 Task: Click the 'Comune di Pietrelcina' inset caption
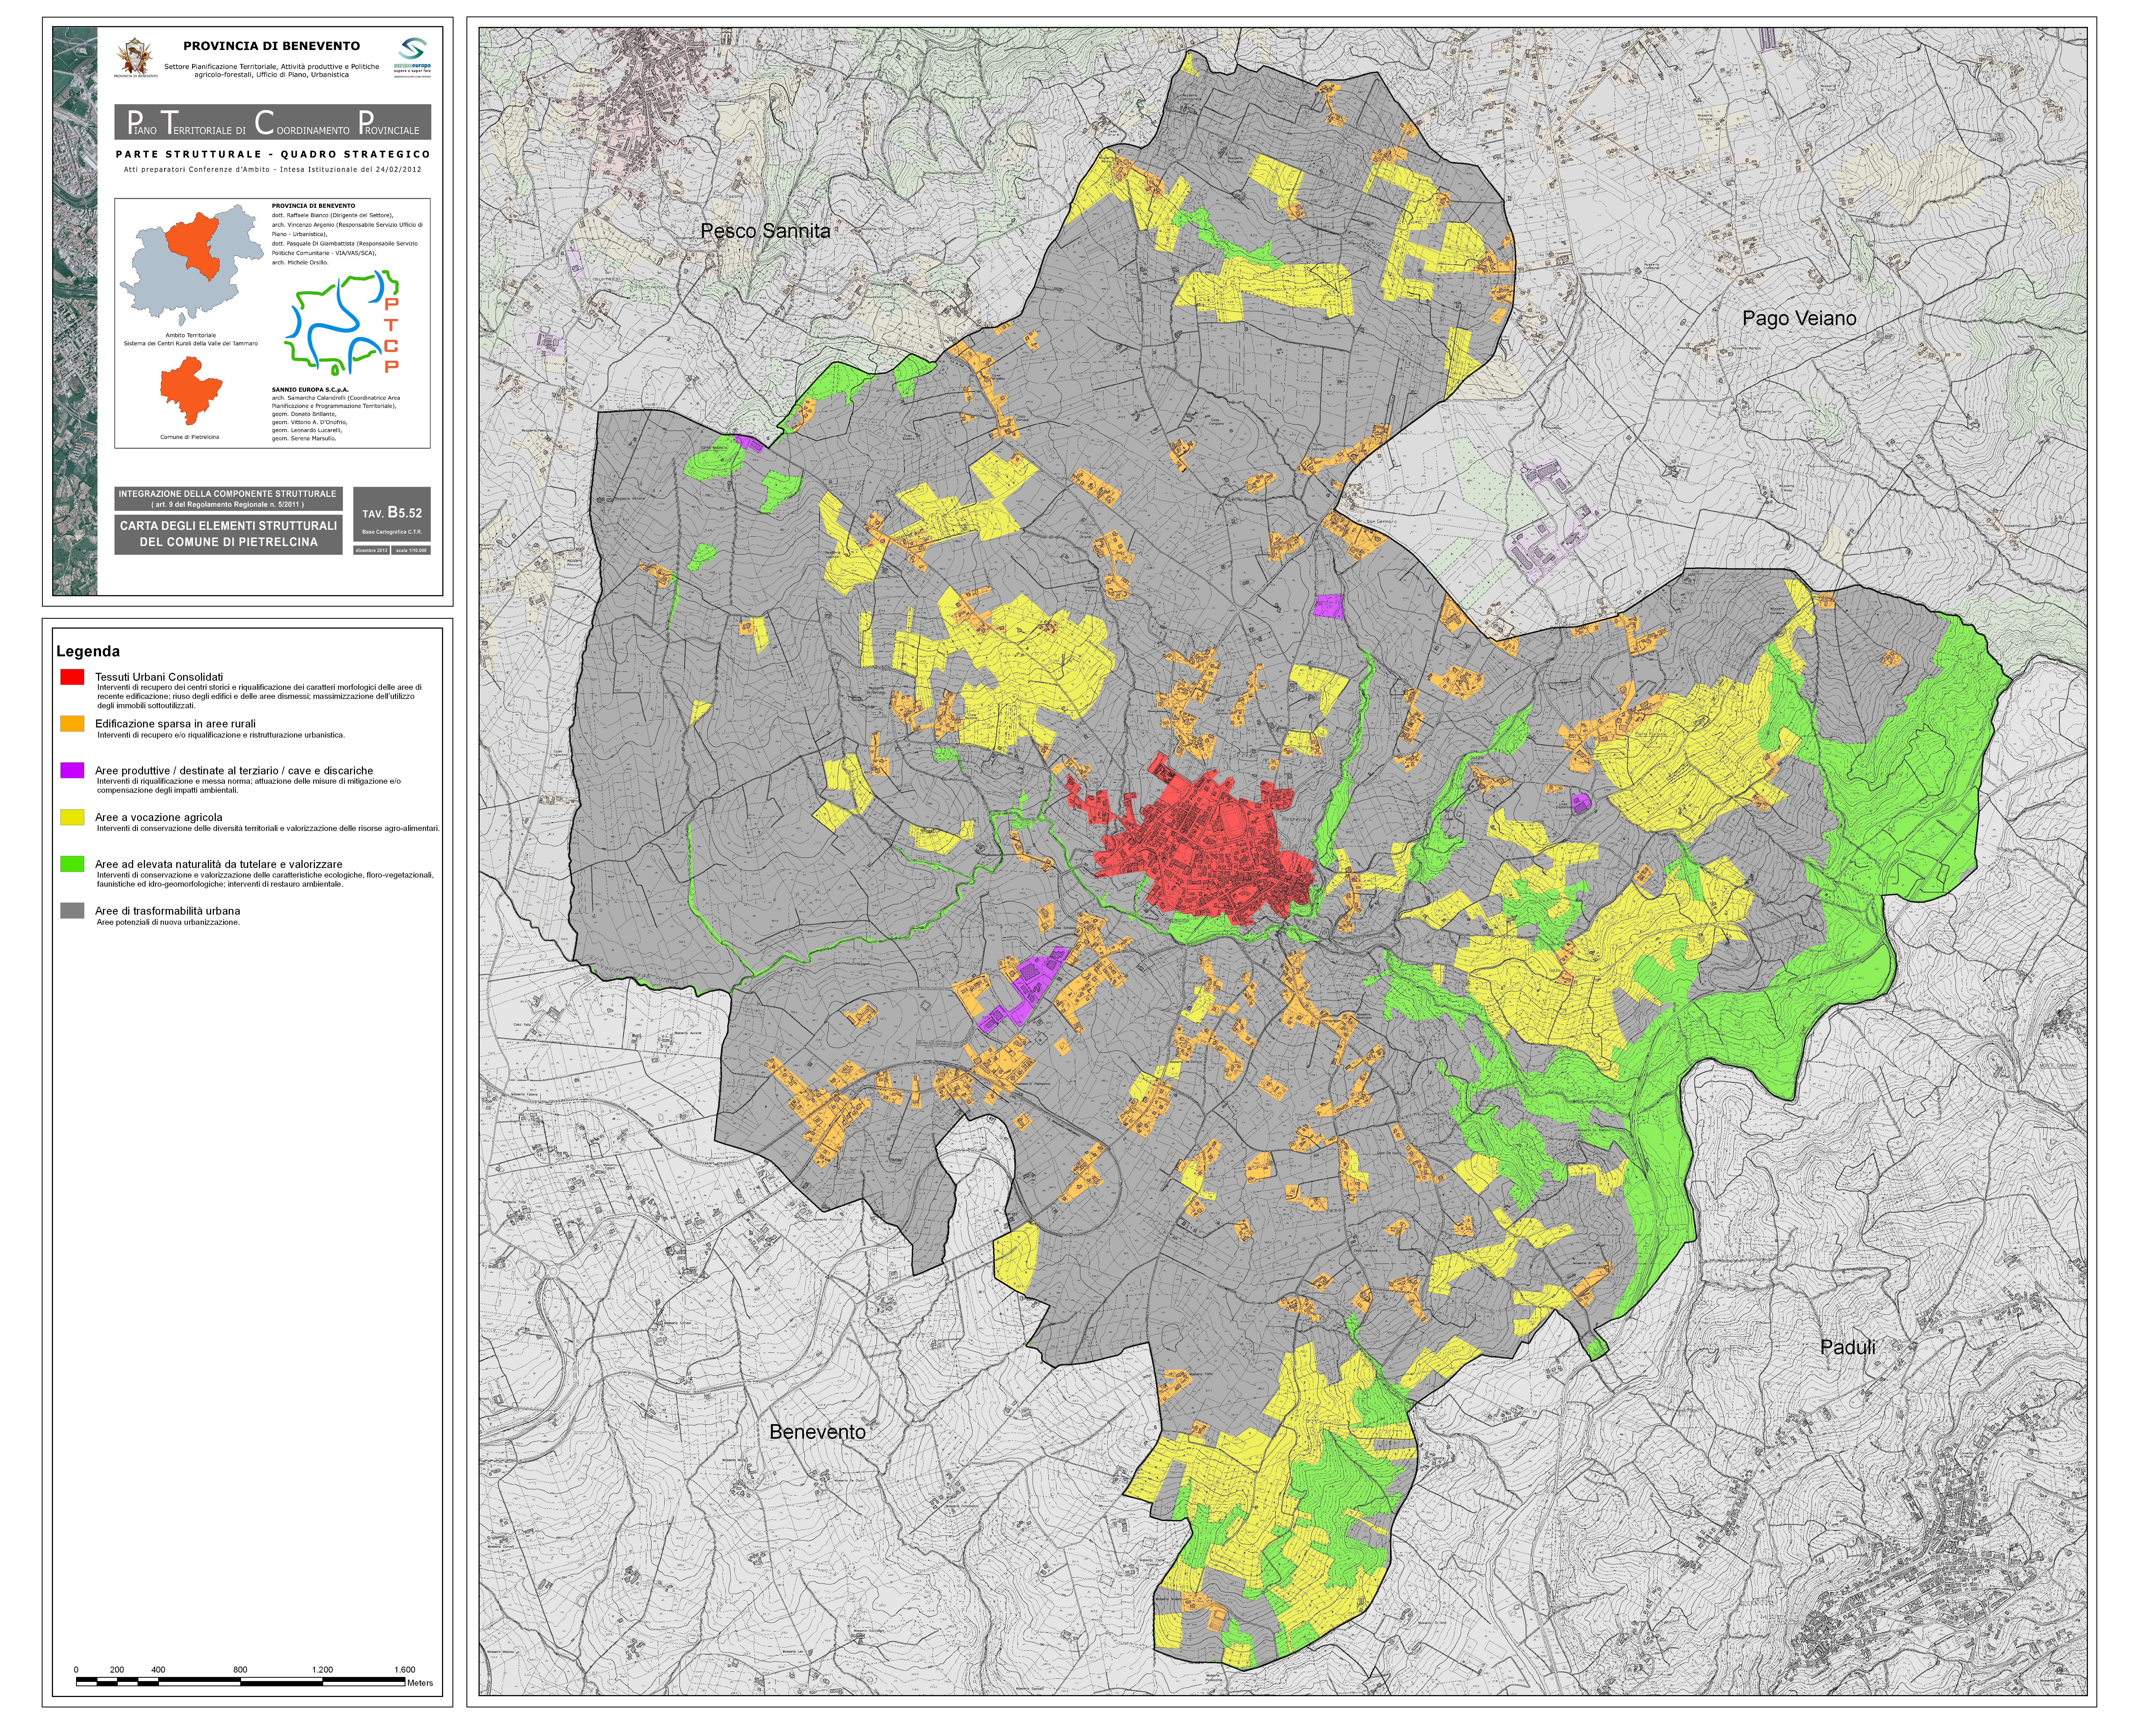190,437
